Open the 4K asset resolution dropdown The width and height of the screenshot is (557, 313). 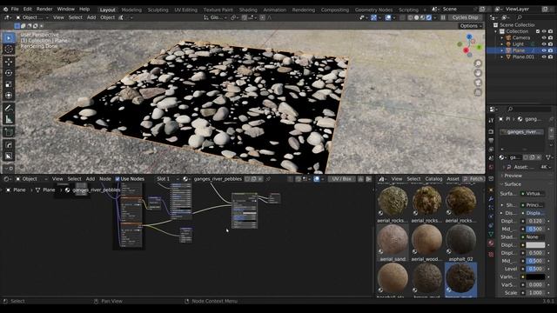[x=546, y=167]
